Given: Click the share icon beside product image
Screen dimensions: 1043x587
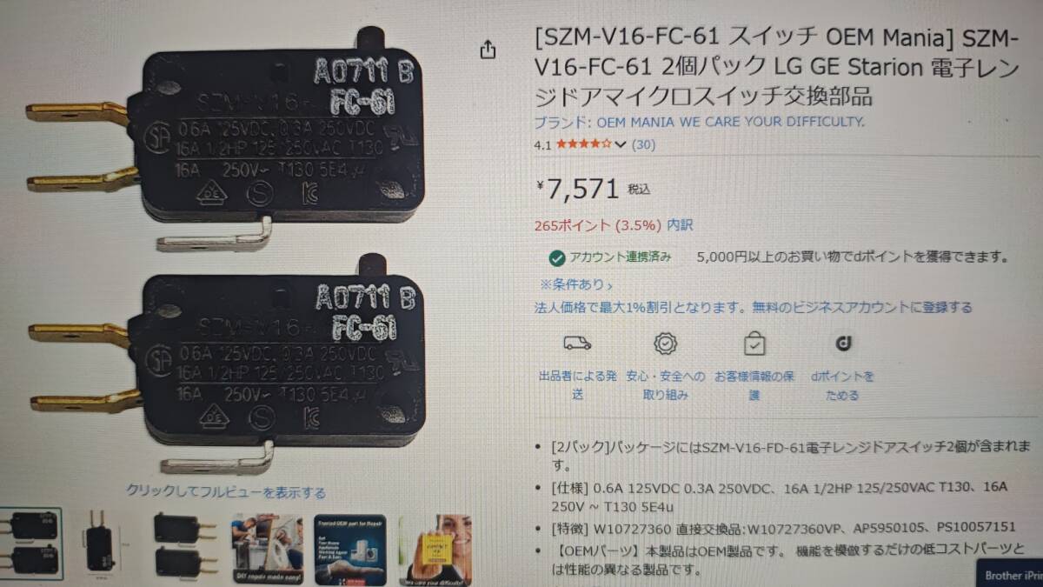Looking at the screenshot, I should [x=488, y=49].
